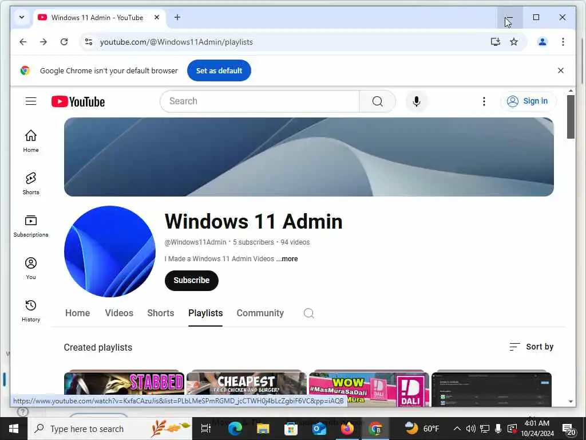
Task: Subscribe to Windows 11 Admin
Action: click(x=191, y=281)
